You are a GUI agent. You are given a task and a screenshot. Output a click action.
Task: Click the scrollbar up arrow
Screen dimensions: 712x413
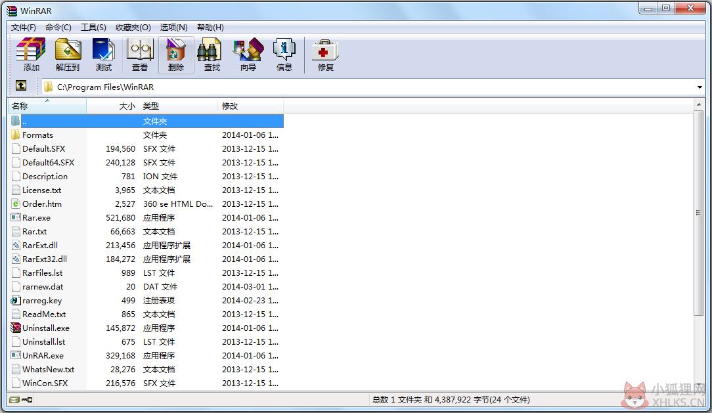point(698,105)
